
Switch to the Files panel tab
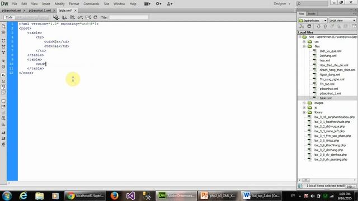[302, 14]
